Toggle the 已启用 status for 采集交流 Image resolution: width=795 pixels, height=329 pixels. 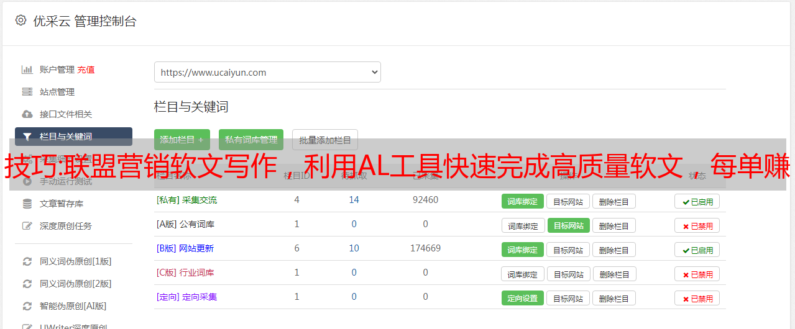pos(697,201)
